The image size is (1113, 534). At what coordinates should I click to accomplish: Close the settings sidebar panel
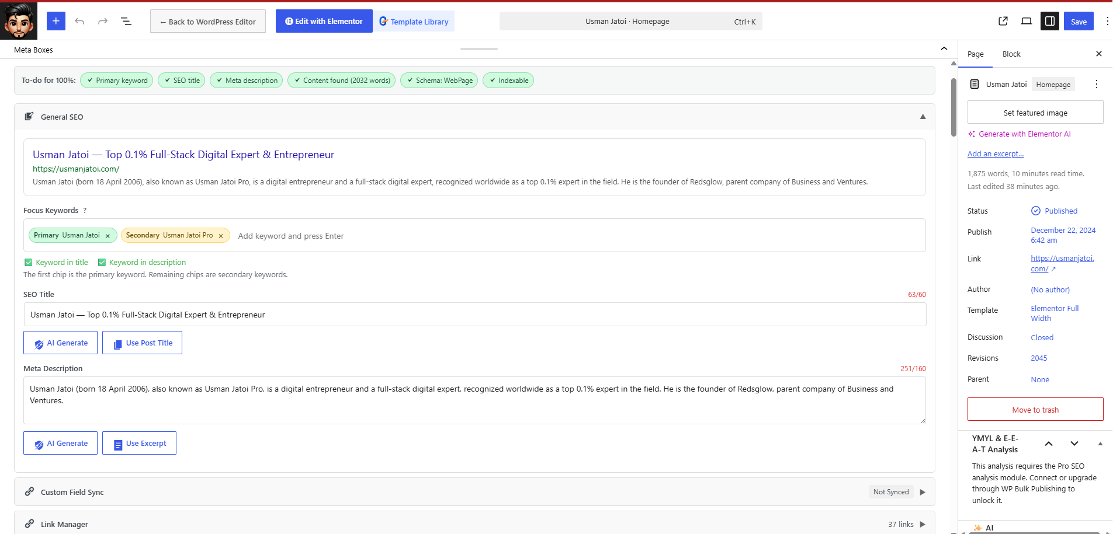point(1099,54)
